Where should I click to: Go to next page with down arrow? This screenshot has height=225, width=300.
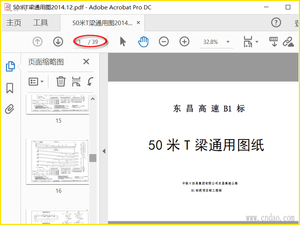point(58,42)
